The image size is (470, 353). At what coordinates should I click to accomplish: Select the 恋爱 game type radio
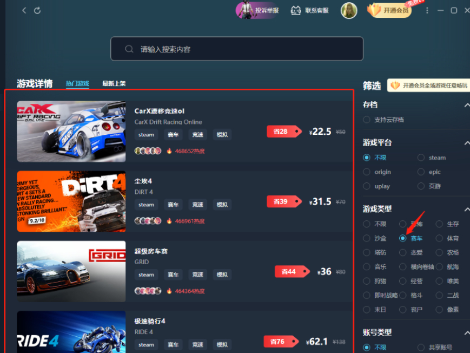(402, 252)
